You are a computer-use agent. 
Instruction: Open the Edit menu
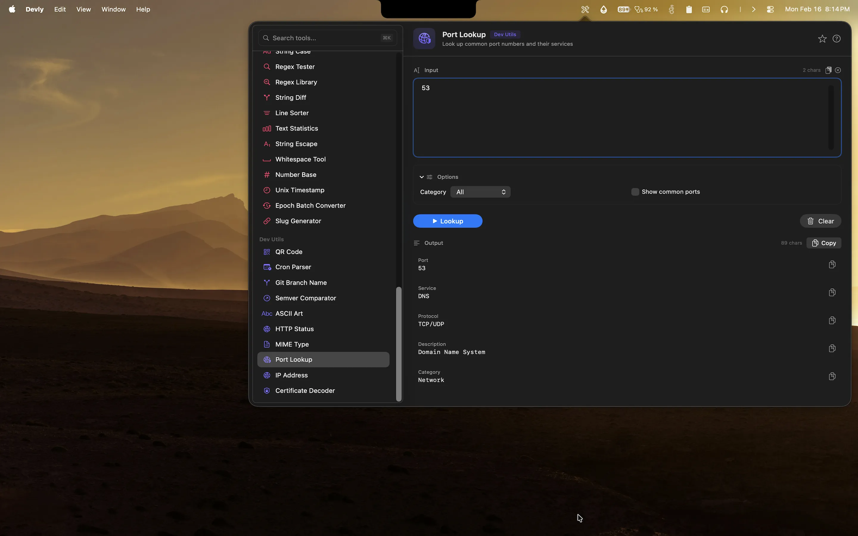coord(60,9)
